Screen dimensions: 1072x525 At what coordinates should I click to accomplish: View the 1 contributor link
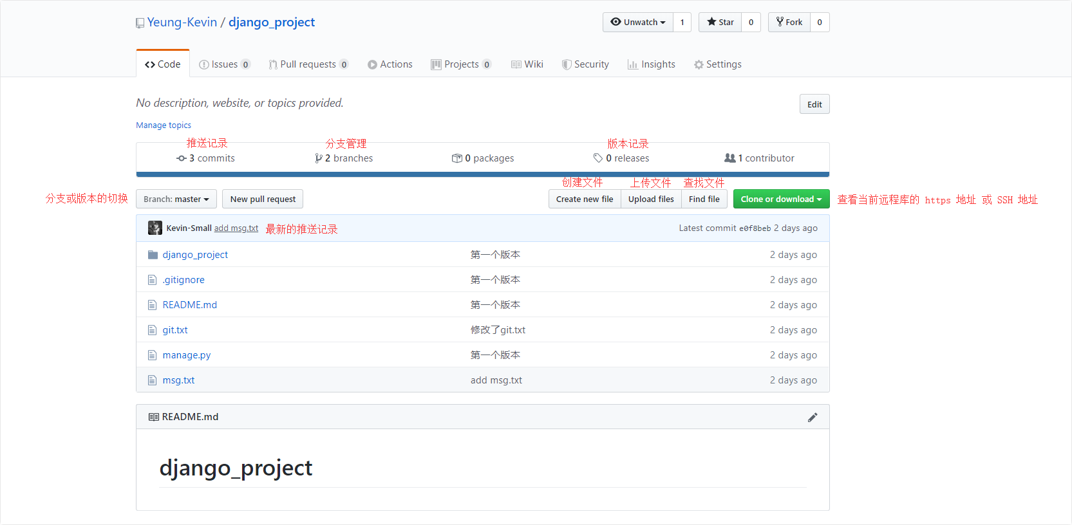[x=759, y=158]
